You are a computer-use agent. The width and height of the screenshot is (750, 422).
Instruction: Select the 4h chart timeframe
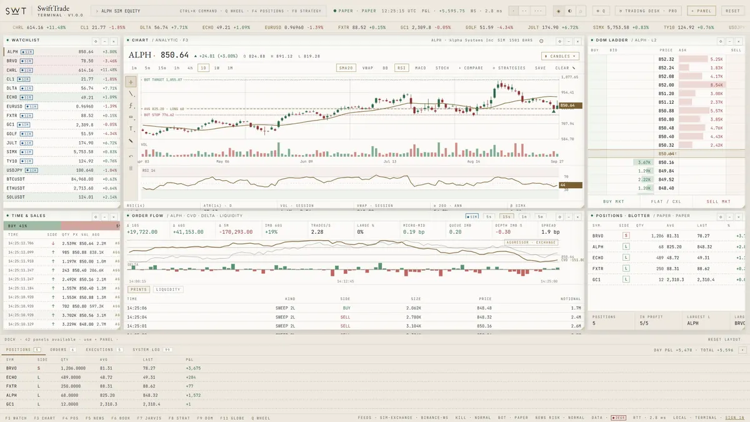[x=190, y=68]
